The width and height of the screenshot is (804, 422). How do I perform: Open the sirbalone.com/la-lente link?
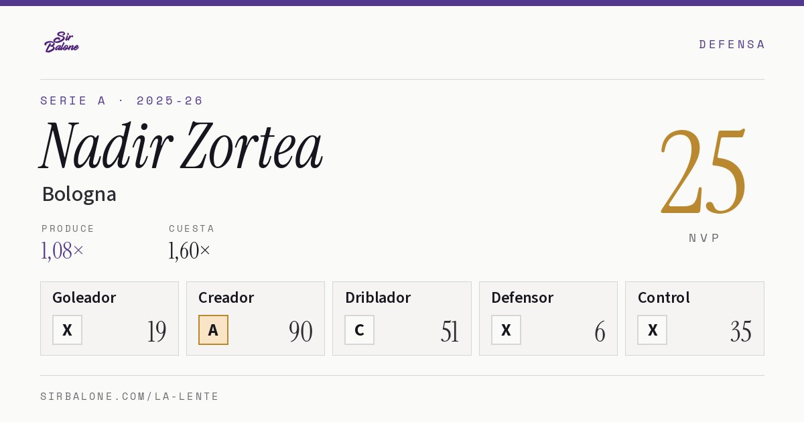click(x=130, y=397)
